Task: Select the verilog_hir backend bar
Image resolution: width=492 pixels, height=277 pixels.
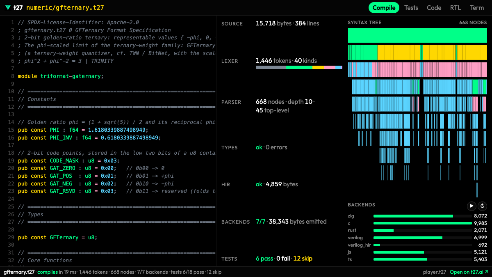Action: coord(422,245)
